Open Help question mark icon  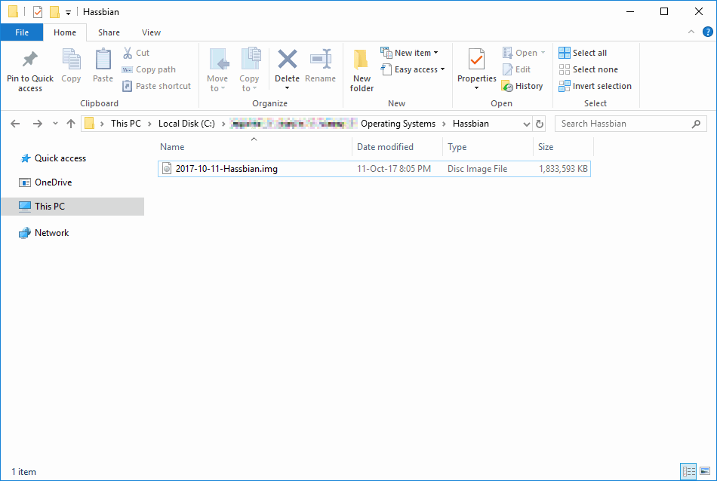tap(707, 32)
